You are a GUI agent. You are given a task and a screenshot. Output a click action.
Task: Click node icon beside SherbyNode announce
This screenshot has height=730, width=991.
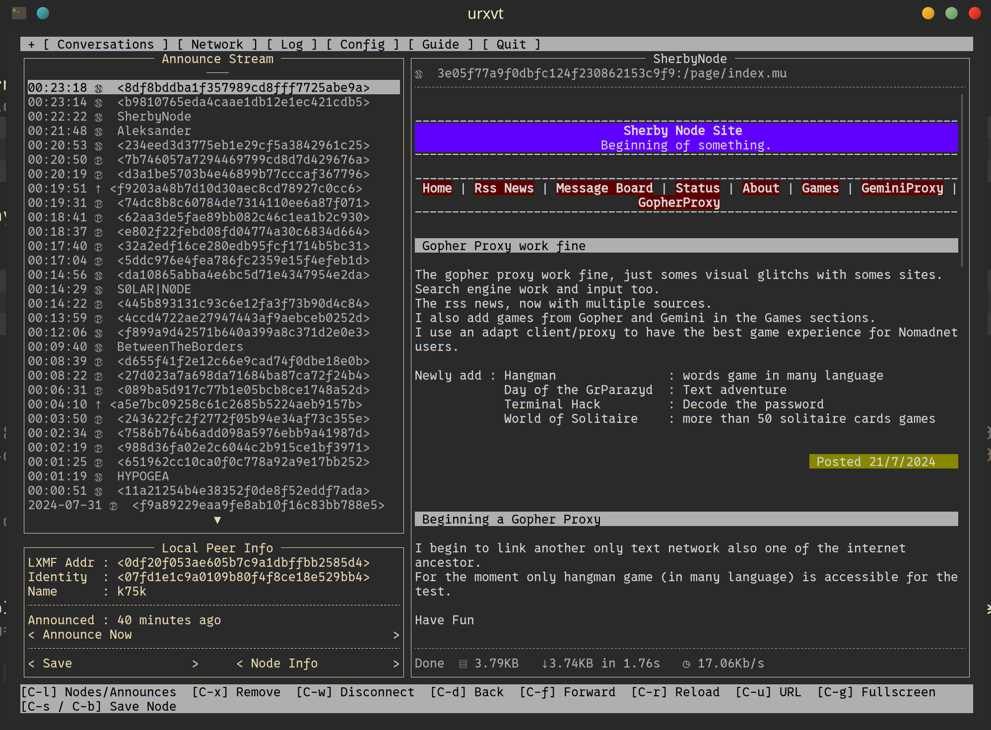(x=98, y=117)
